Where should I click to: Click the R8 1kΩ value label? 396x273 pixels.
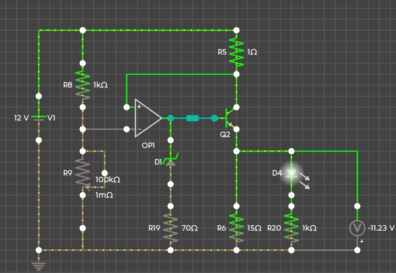click(101, 85)
